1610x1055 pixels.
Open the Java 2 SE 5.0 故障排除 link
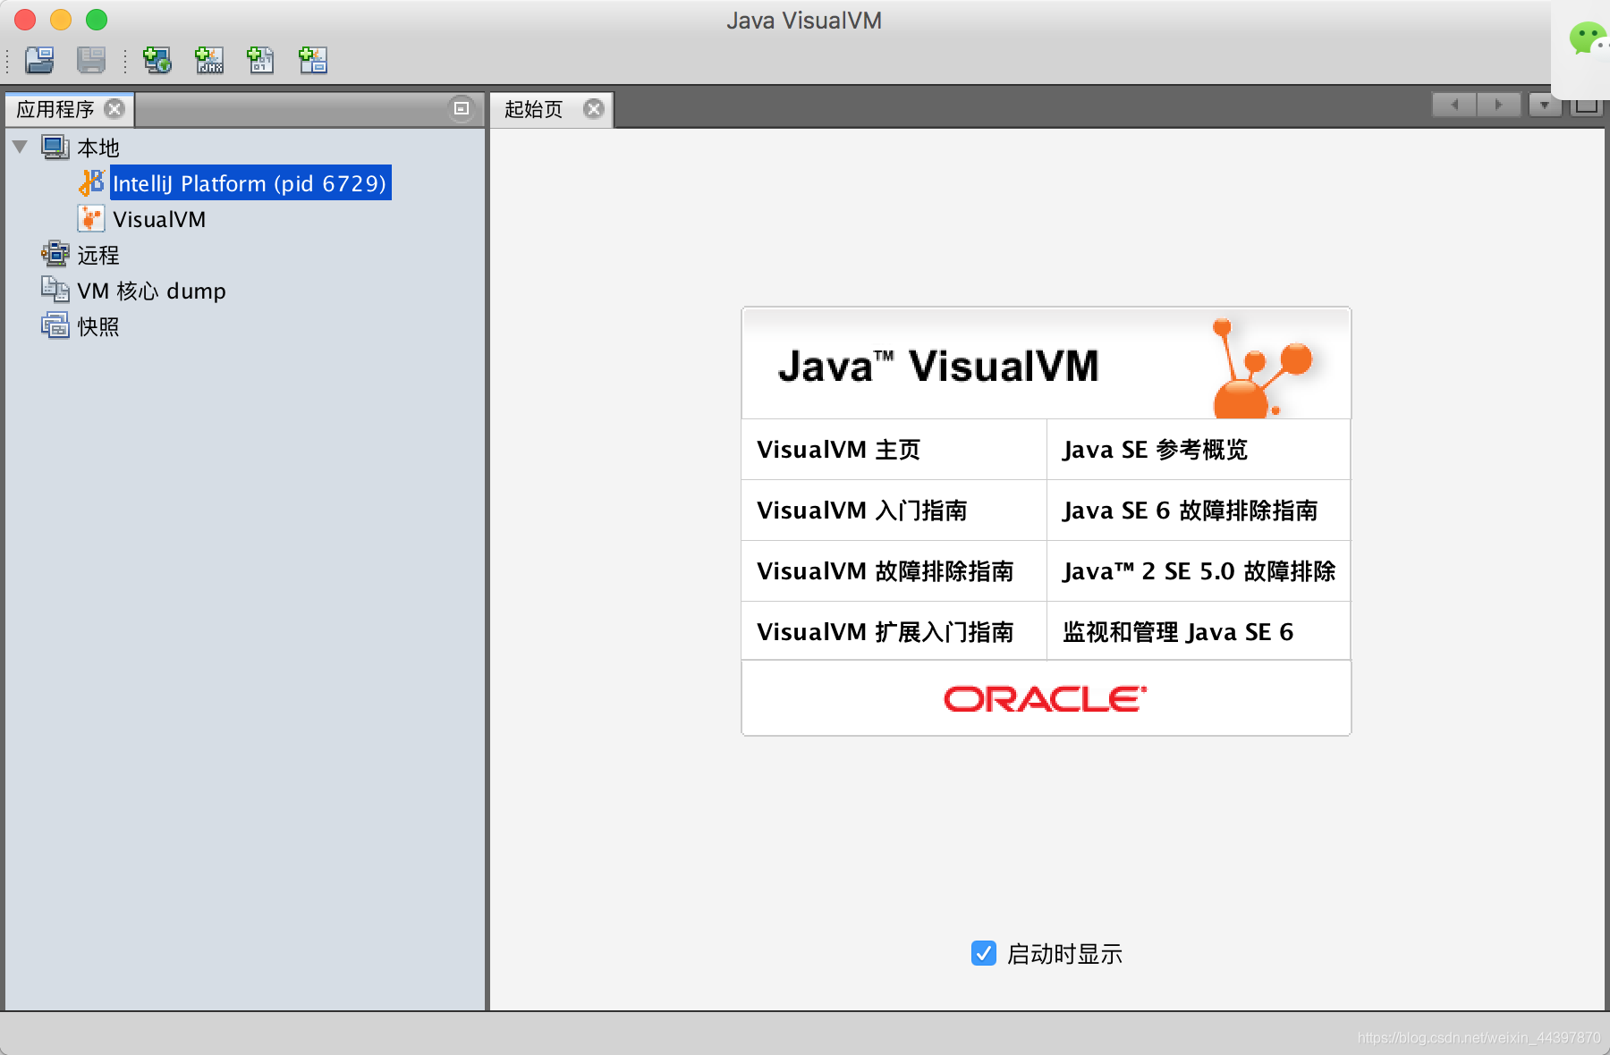[x=1199, y=571]
